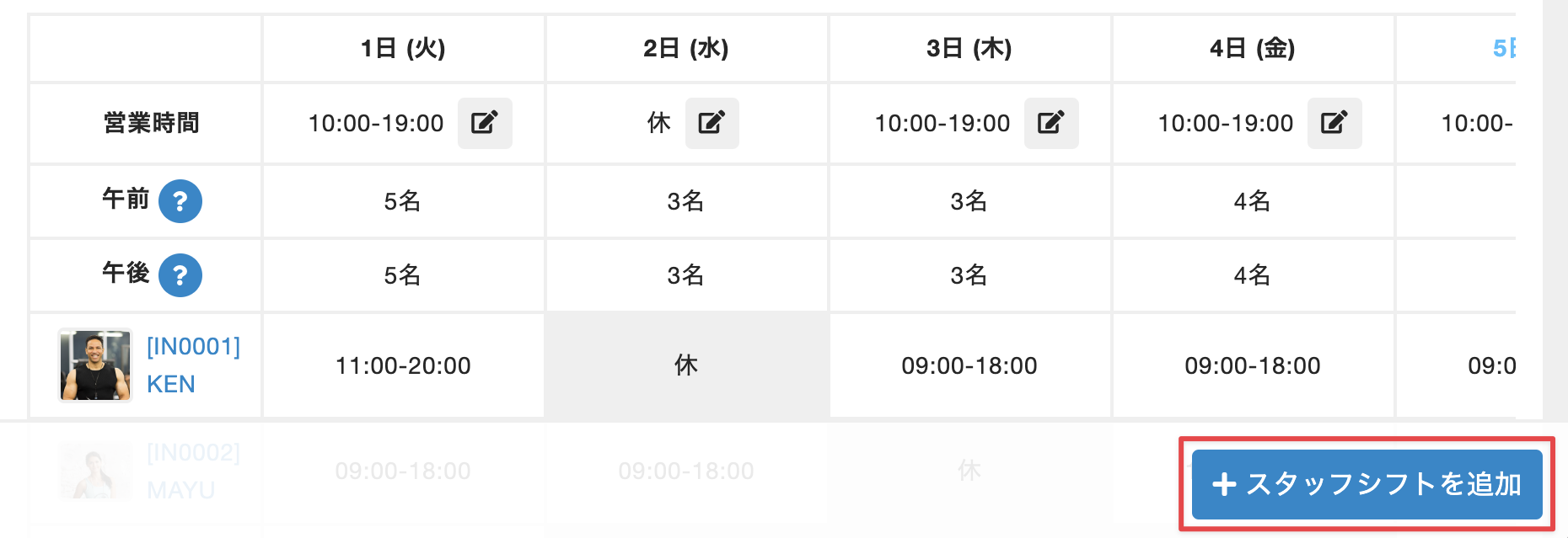This screenshot has height=538, width=1568.
Task: Select KEN's 11:00-20:00 shift on 1日
Action: [x=403, y=365]
